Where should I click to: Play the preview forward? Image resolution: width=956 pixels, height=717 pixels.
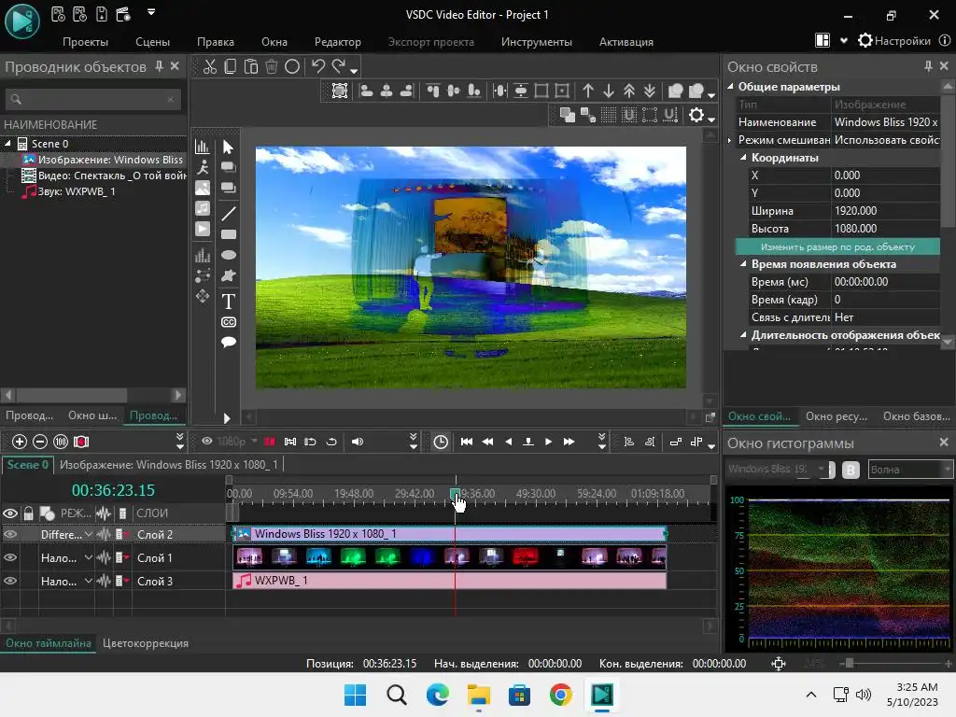[x=548, y=442]
